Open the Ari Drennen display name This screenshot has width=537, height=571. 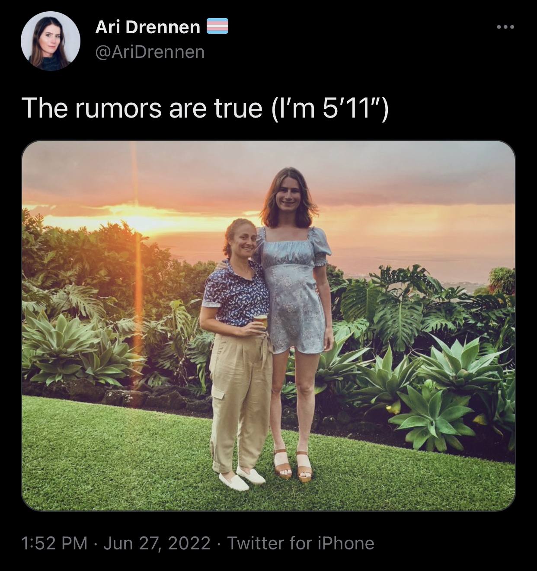click(148, 27)
